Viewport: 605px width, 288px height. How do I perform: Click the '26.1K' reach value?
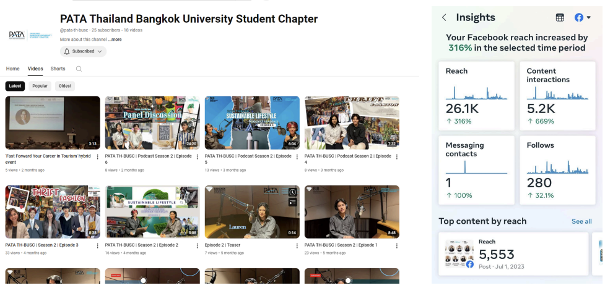tap(462, 109)
